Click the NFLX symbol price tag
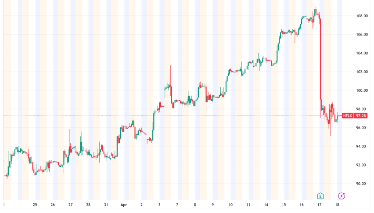374x213 pixels. [x=347, y=116]
